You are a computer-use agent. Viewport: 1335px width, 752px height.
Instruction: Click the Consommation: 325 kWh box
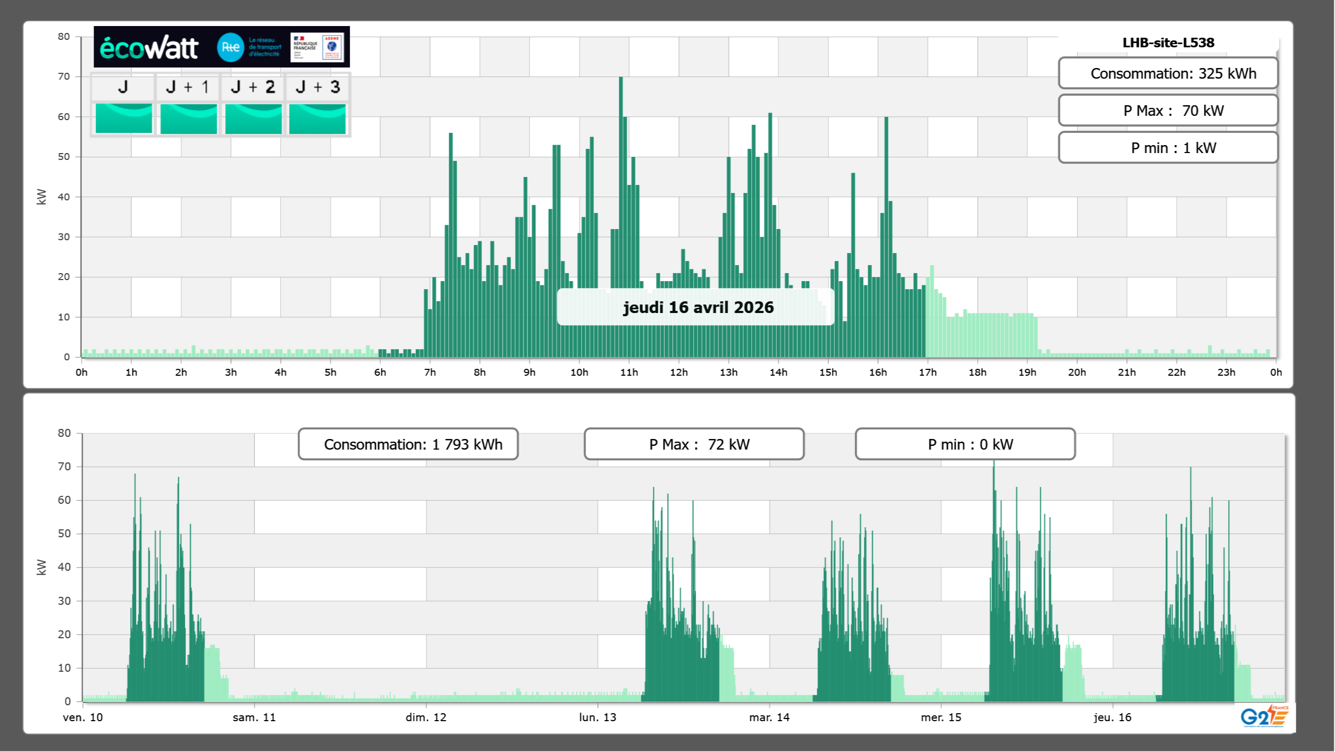coord(1168,73)
